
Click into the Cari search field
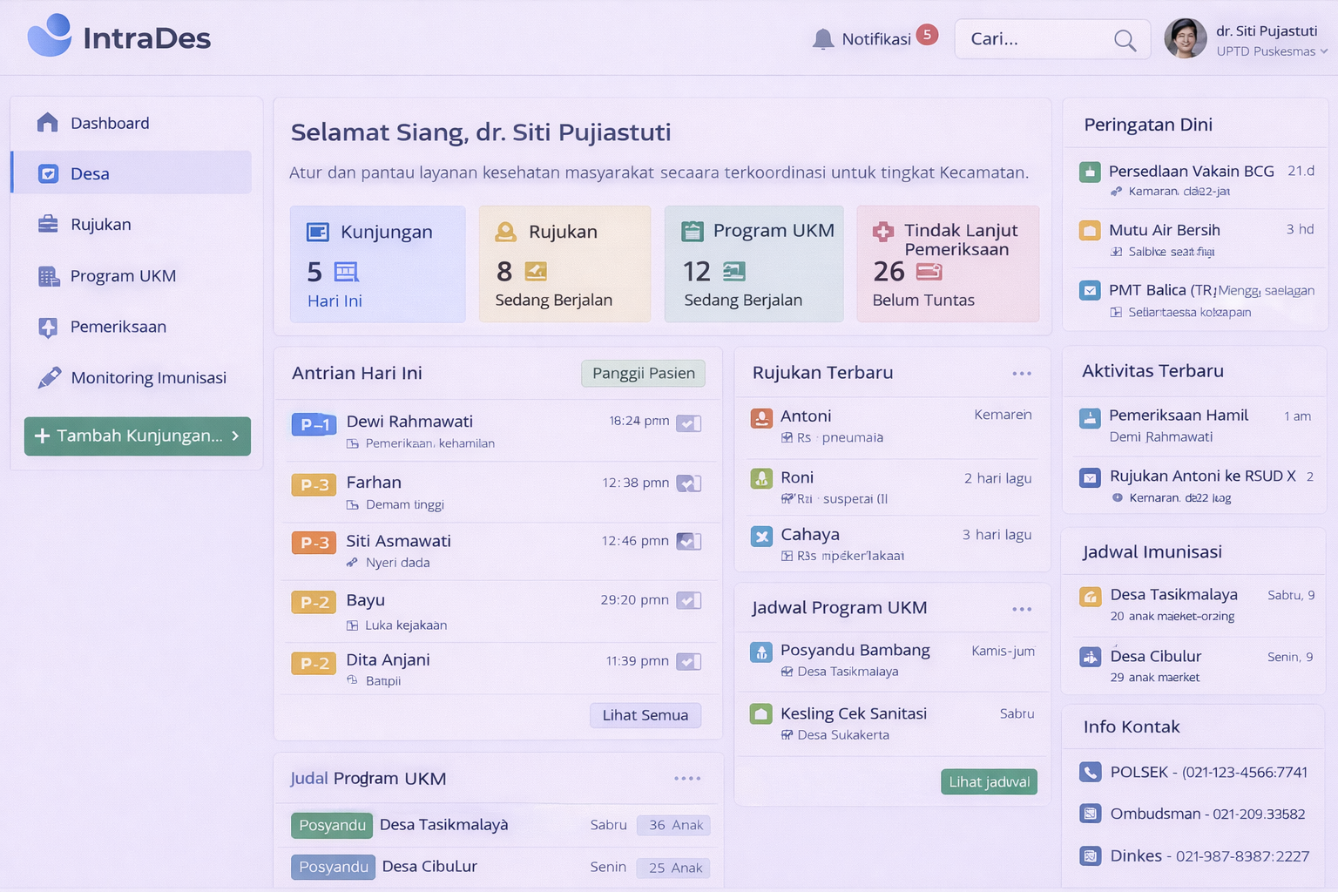1032,39
